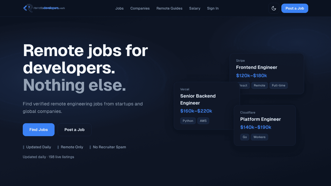331x186 pixels.
Task: Click the $120k–$180k salary text
Action: point(251,75)
